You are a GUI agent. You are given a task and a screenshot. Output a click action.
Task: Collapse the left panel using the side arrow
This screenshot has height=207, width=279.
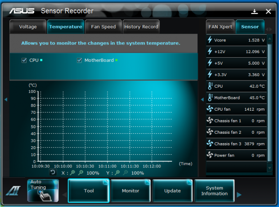[x=6, y=99]
